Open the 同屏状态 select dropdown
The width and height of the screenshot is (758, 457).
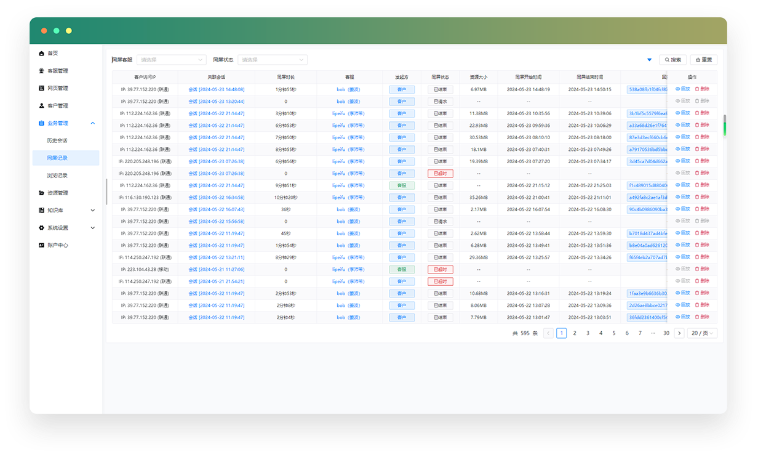tap(272, 60)
